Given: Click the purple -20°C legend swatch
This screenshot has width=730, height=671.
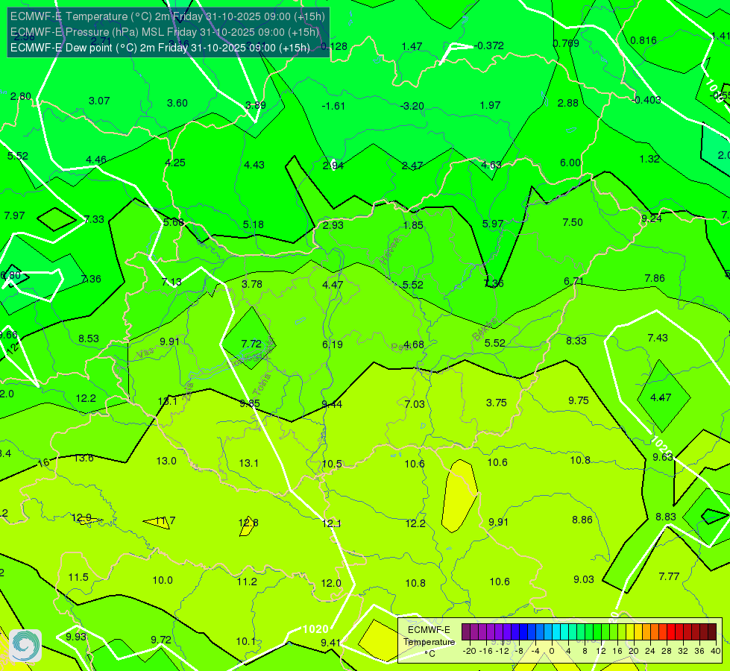Looking at the screenshot, I should [466, 632].
